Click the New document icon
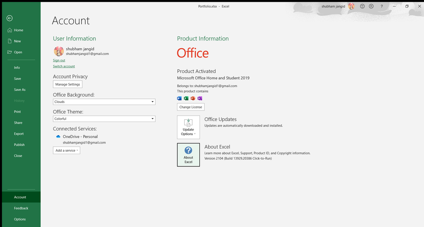The height and width of the screenshot is (227, 424). tap(10, 41)
